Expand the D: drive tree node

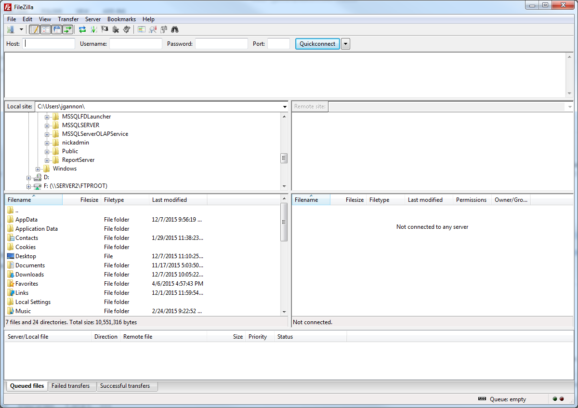29,177
